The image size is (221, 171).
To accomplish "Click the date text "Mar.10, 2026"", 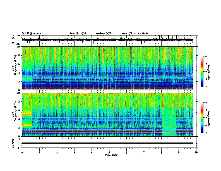I will (x=78, y=34).
